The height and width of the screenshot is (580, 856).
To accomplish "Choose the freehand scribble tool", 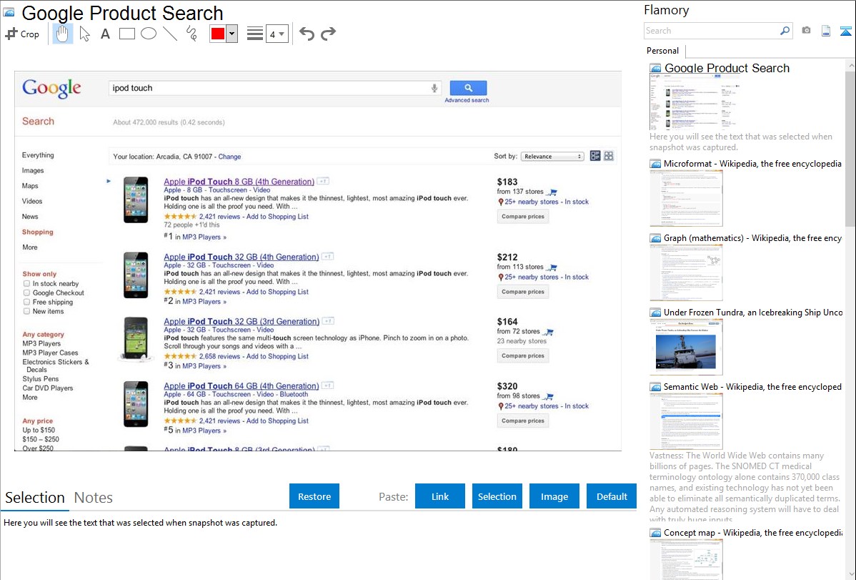I will tap(191, 34).
